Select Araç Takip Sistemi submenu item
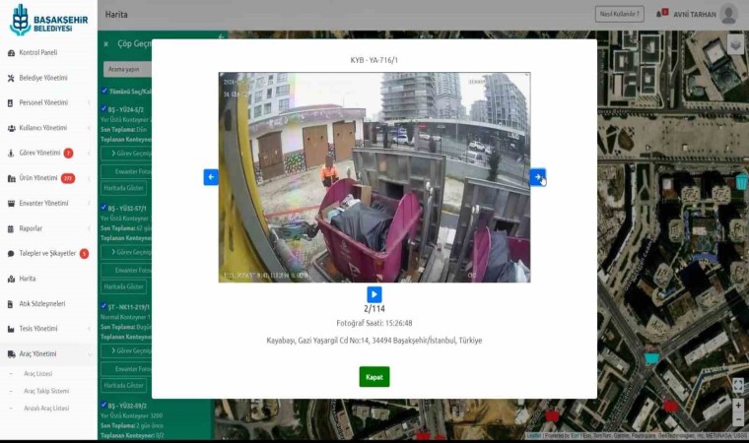The height and width of the screenshot is (443, 749). pyautogui.click(x=46, y=391)
